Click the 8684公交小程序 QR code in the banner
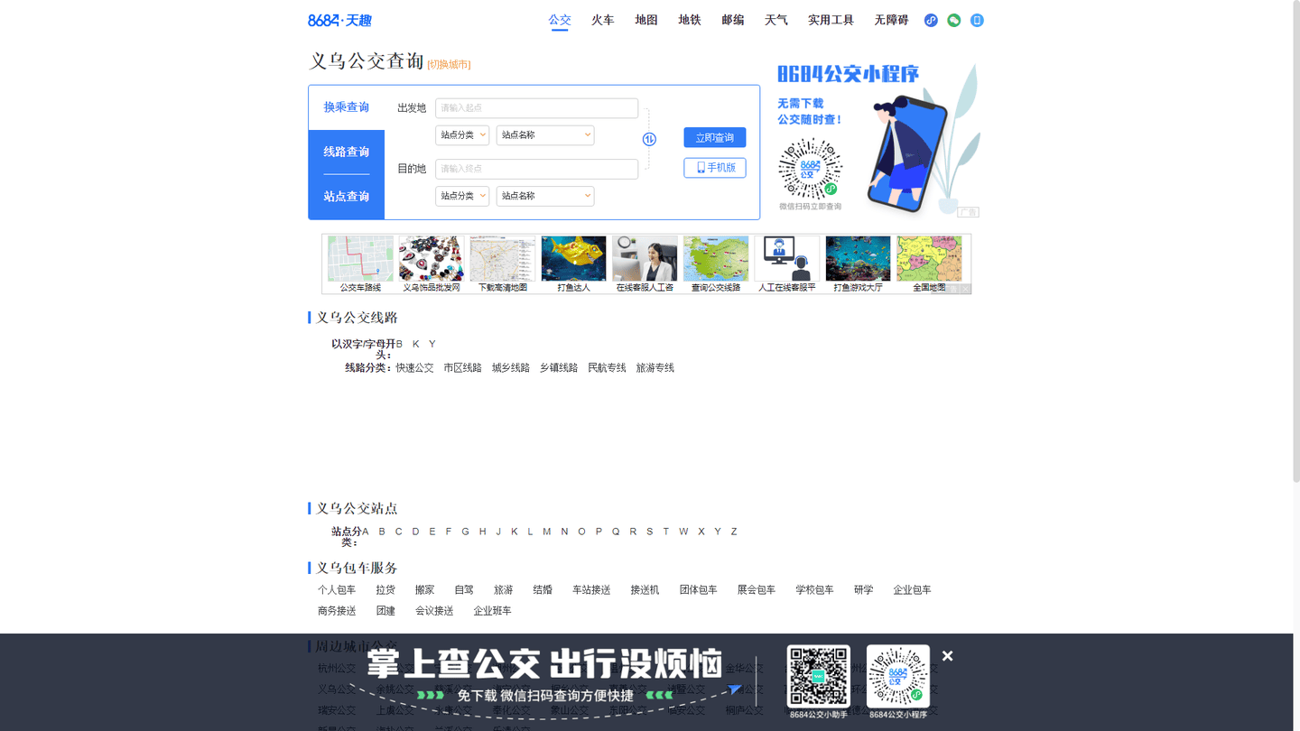This screenshot has height=731, width=1300. 898,676
